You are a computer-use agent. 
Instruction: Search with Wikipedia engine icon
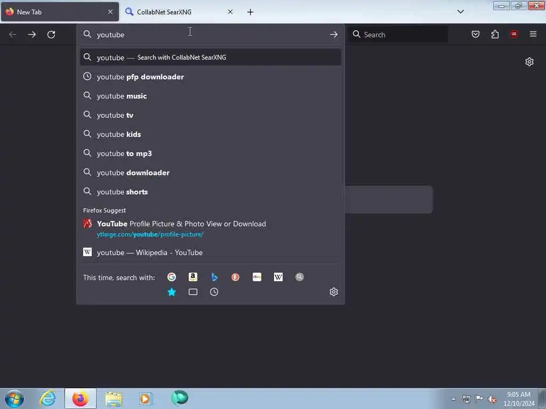coord(278,277)
